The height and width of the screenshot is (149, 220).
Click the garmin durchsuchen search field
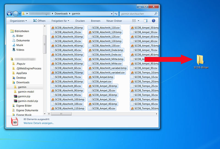click(137, 13)
